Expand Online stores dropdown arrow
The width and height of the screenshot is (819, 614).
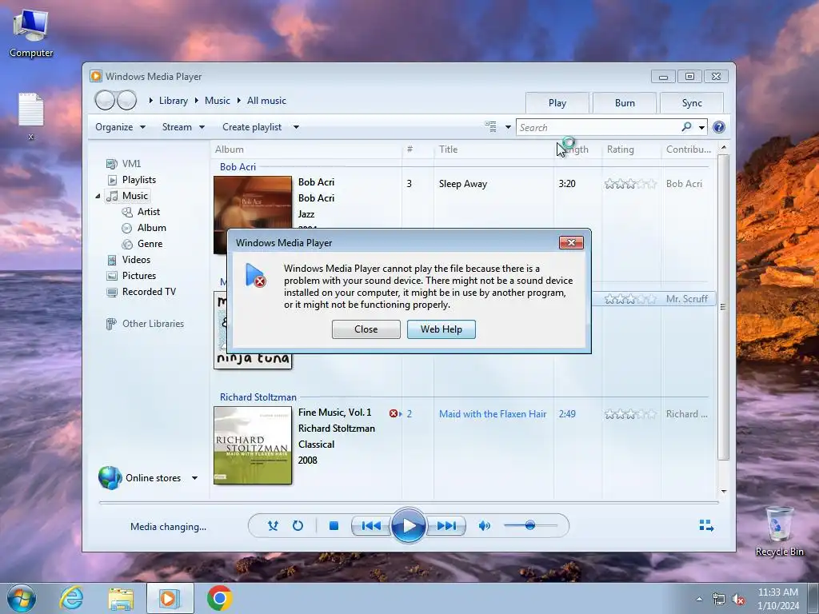tap(195, 478)
